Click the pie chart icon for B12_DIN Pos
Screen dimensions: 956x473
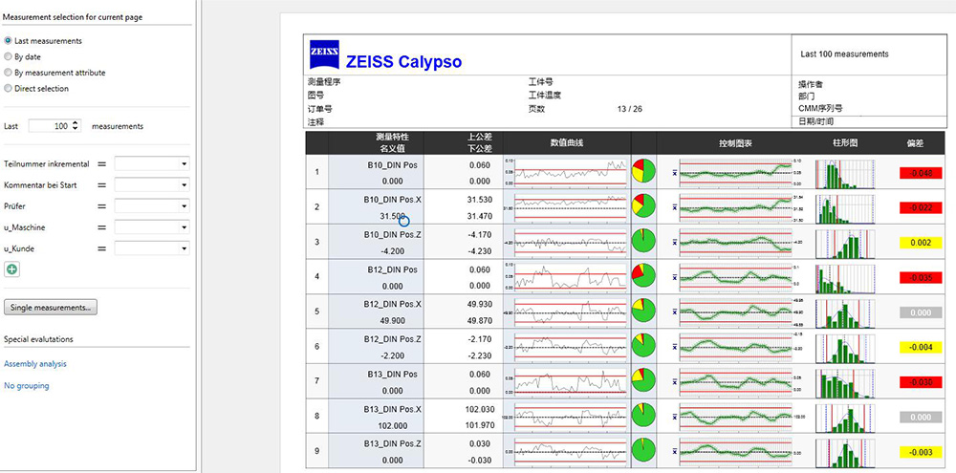(643, 275)
